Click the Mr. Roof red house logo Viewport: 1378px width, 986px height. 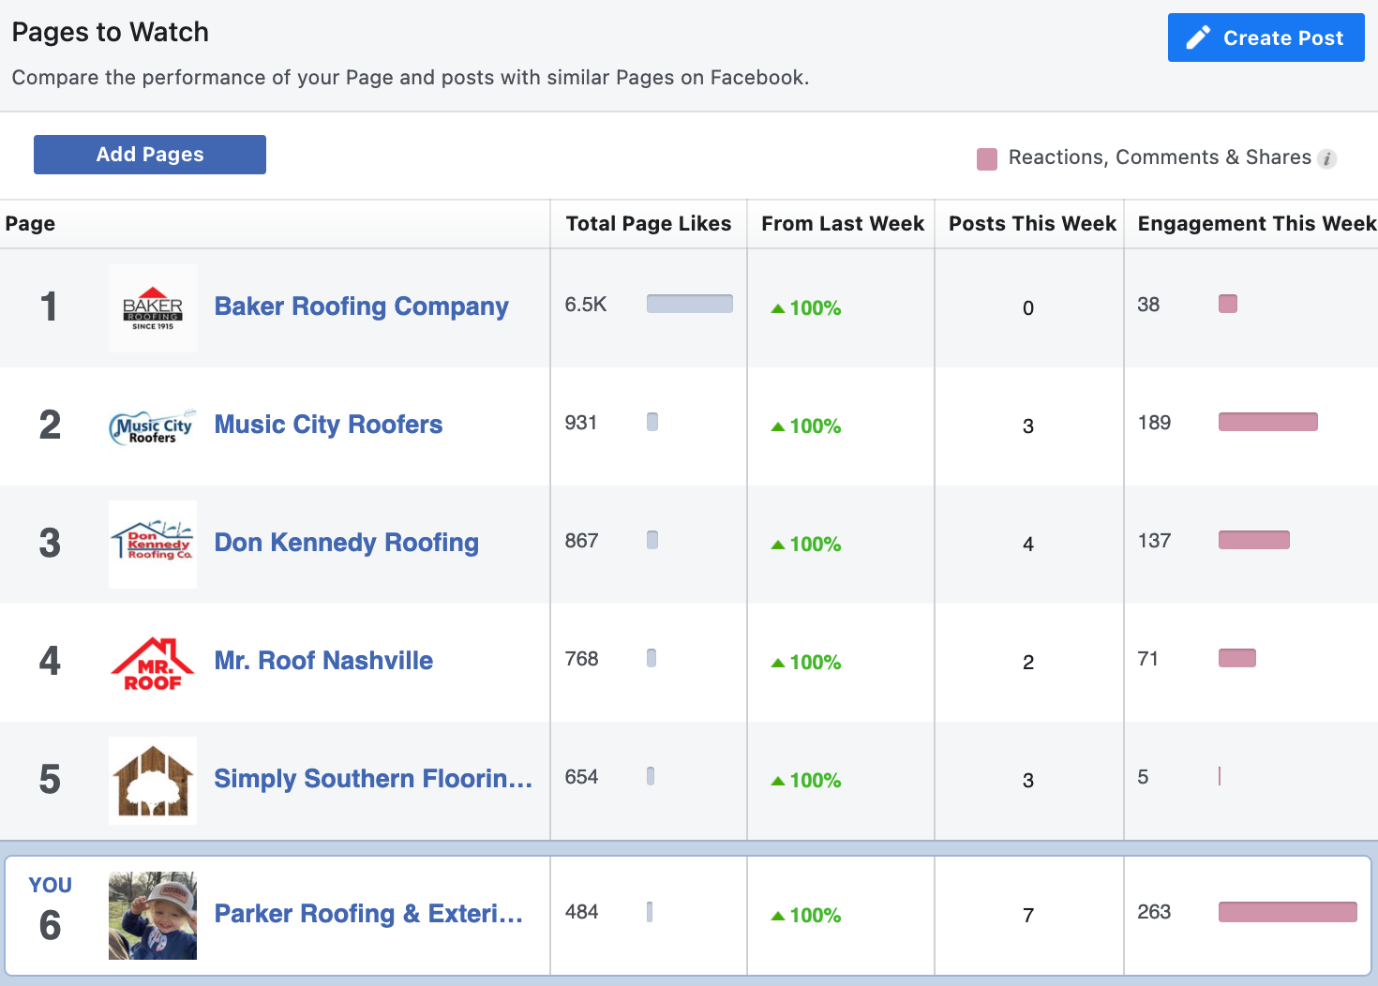(x=153, y=663)
